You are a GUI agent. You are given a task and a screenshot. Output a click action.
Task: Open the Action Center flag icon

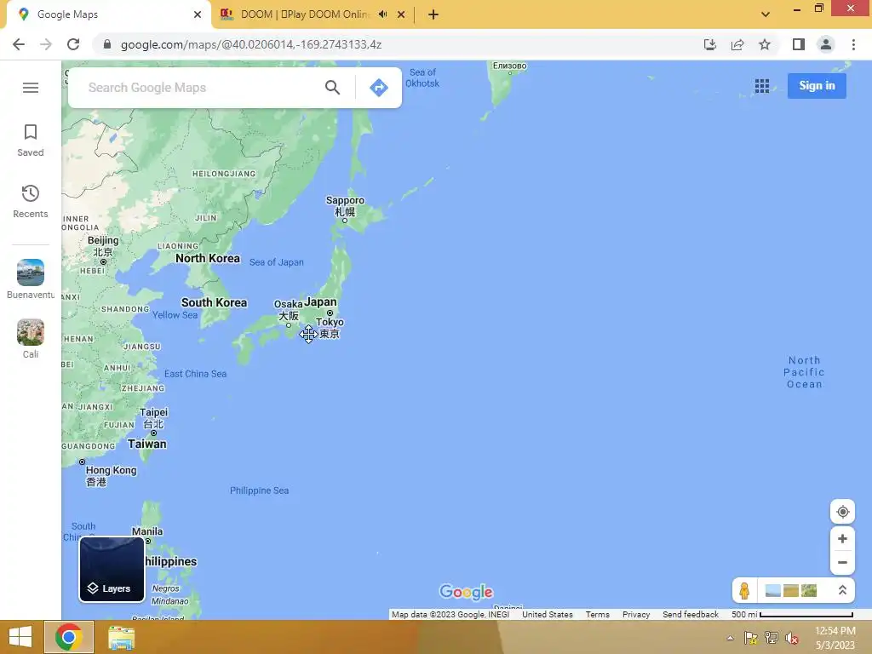[x=751, y=638]
